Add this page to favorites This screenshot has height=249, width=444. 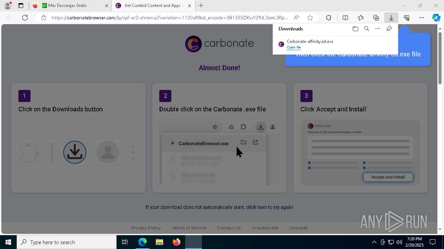pyautogui.click(x=310, y=18)
